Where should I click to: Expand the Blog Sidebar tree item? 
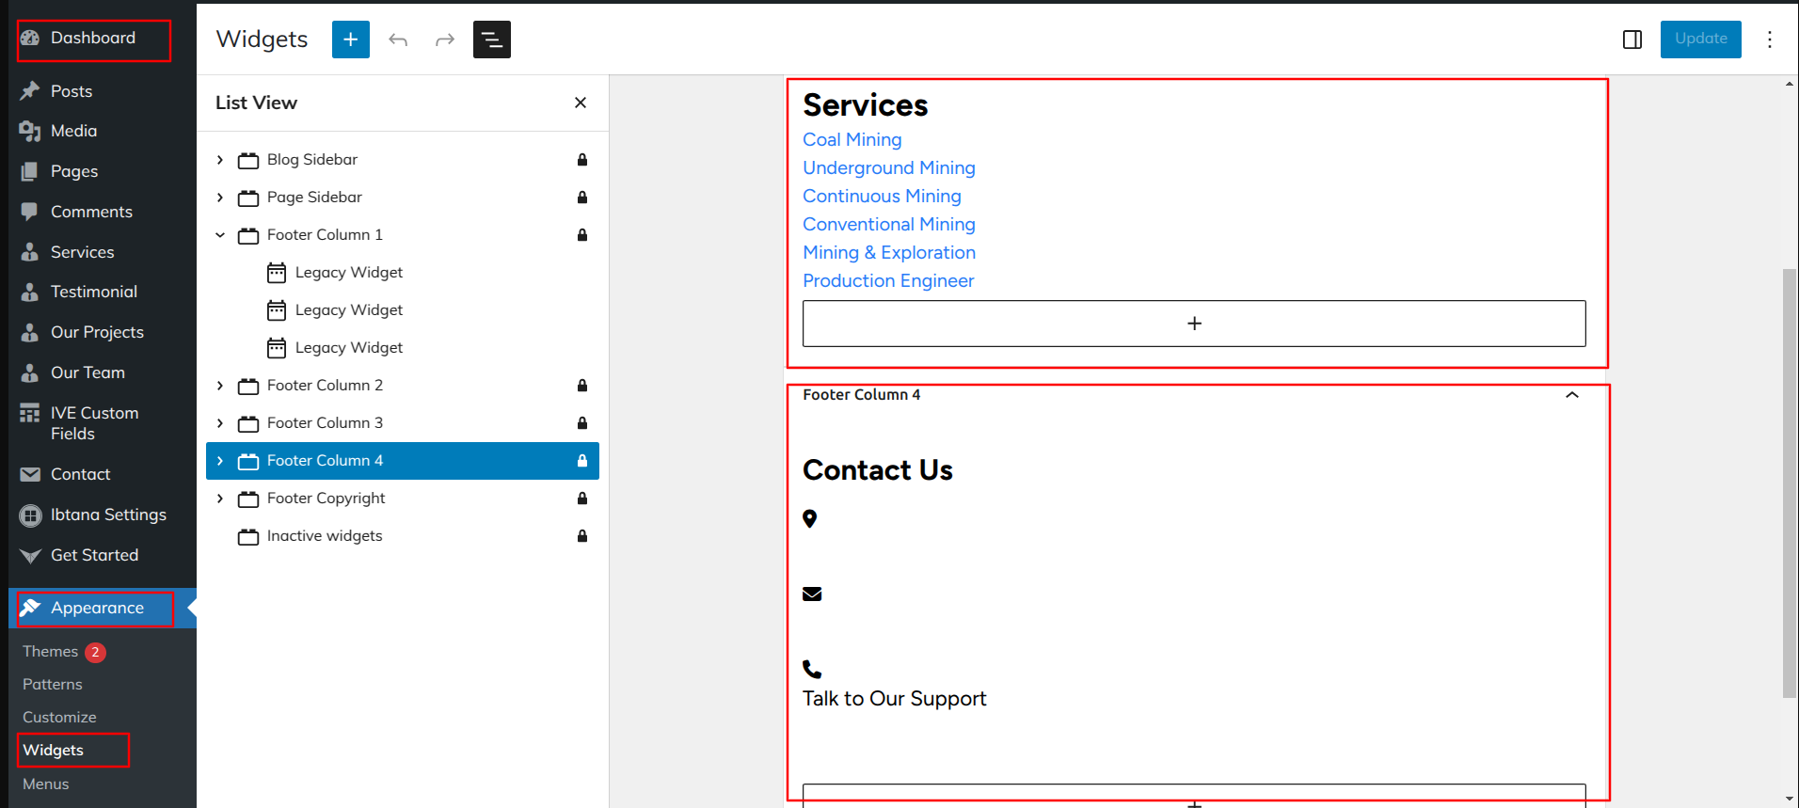click(220, 160)
